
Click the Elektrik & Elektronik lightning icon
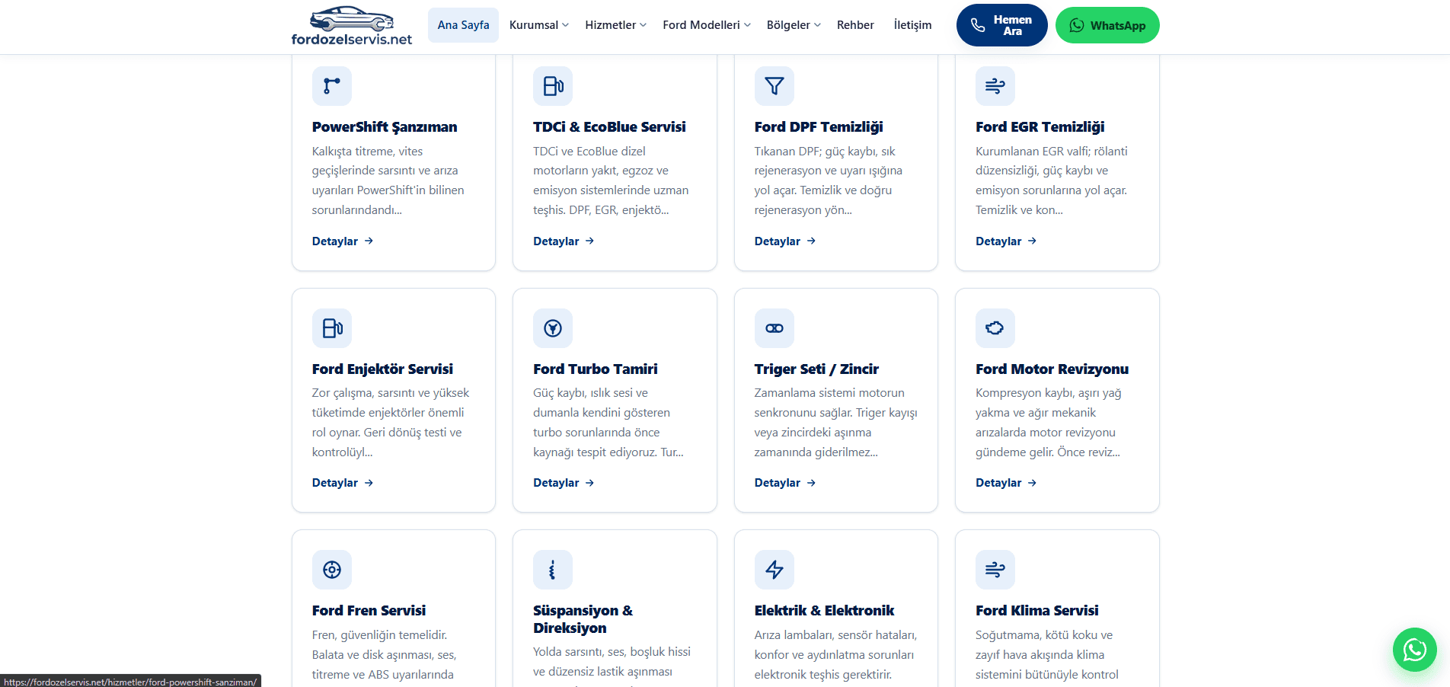[x=775, y=570]
